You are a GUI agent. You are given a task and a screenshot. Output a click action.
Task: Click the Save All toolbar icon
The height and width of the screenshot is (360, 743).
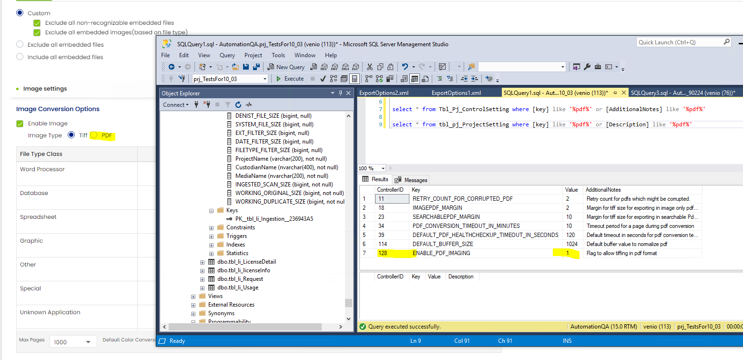[x=256, y=67]
